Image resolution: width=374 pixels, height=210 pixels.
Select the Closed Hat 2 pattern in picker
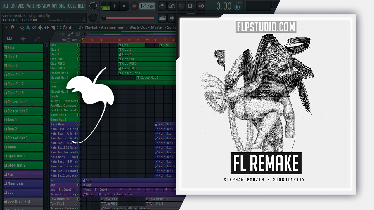pos(23,111)
